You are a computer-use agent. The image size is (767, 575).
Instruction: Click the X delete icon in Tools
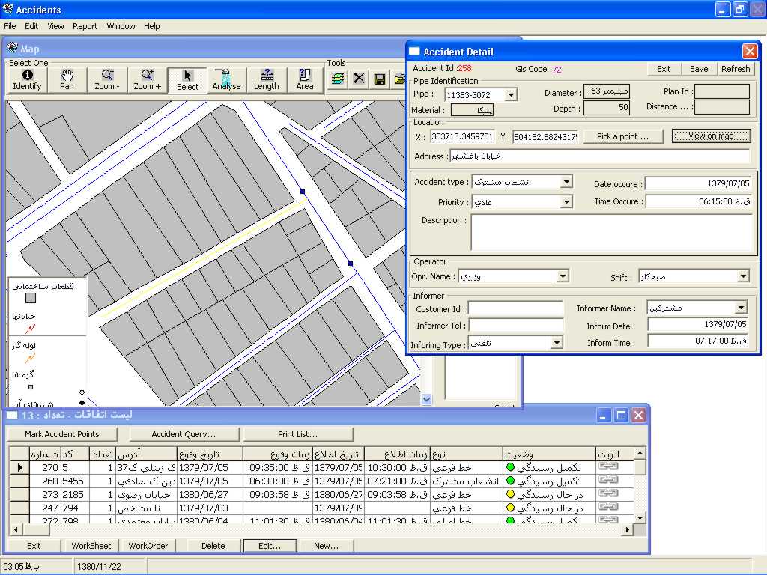(x=359, y=78)
